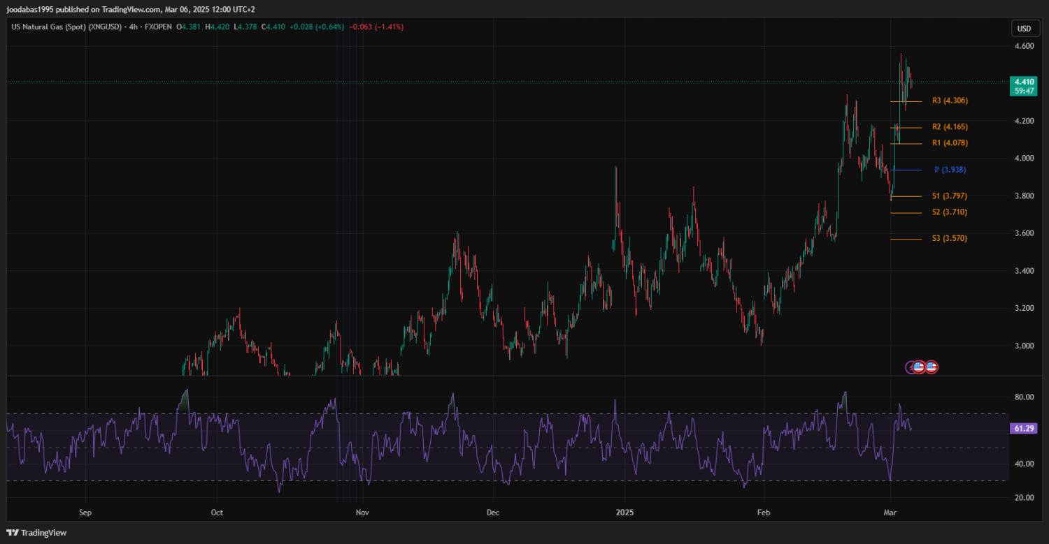Open the USD currency selector
Viewport: 1049px width, 544px height.
(1024, 29)
